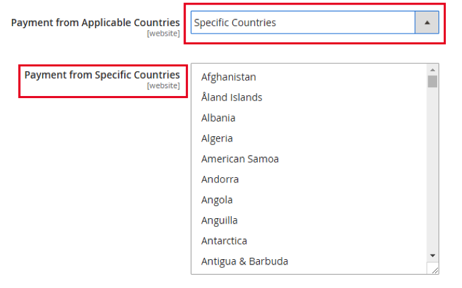Click the [website] scope label under Applicable Countries

coord(163,34)
